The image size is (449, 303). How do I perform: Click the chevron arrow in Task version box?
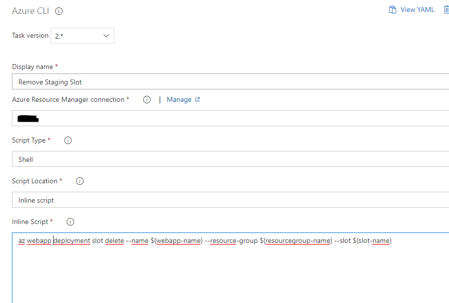106,36
